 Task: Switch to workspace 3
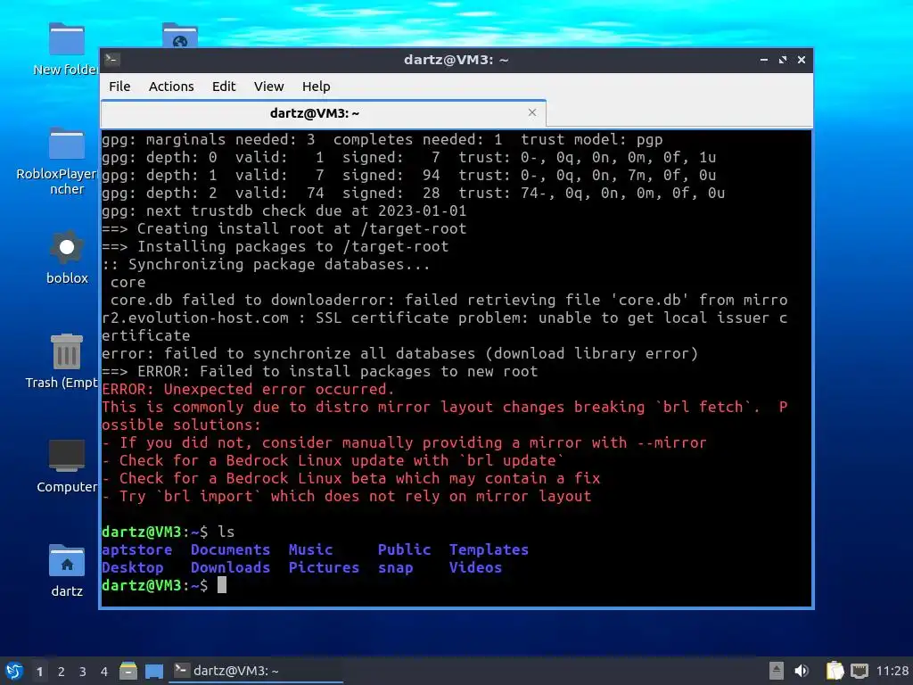(x=83, y=672)
